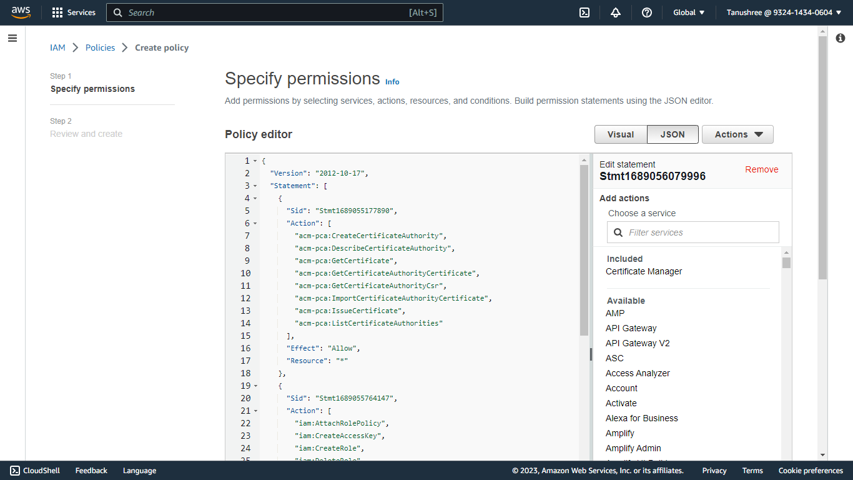Click the CloudShell icon in footer
Screen dimensions: 853x480
[15, 471]
